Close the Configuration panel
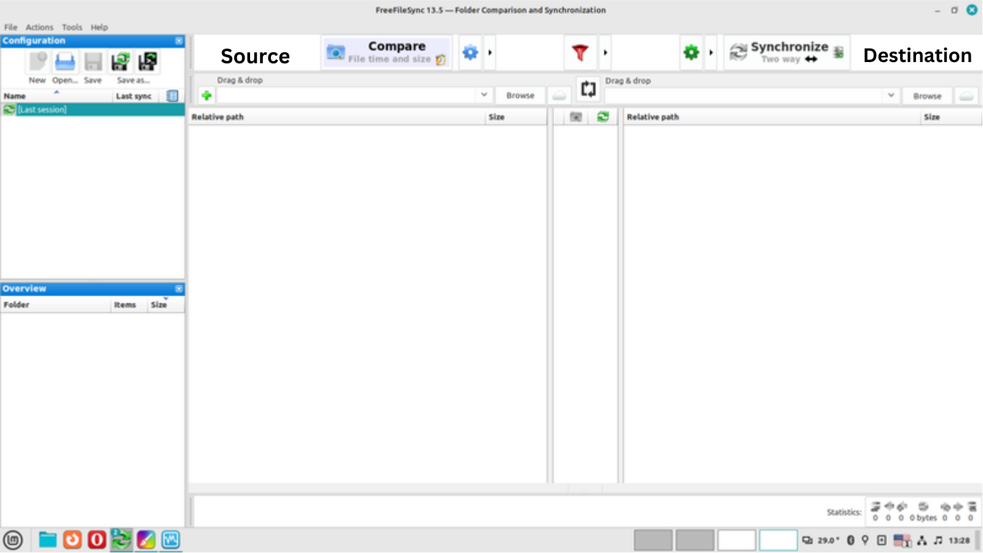The image size is (983, 553). coord(179,41)
